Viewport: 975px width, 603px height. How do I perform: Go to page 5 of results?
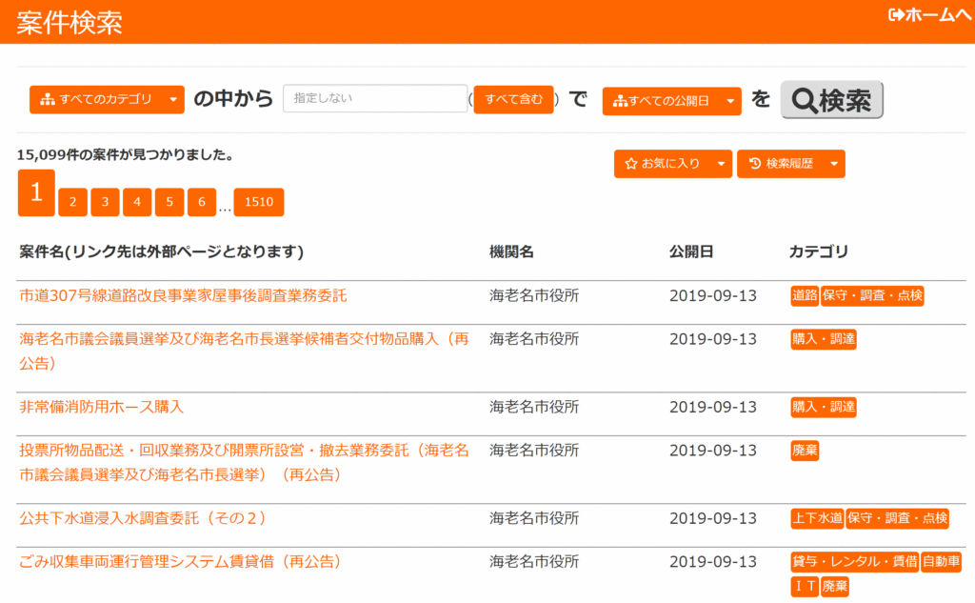click(x=169, y=202)
